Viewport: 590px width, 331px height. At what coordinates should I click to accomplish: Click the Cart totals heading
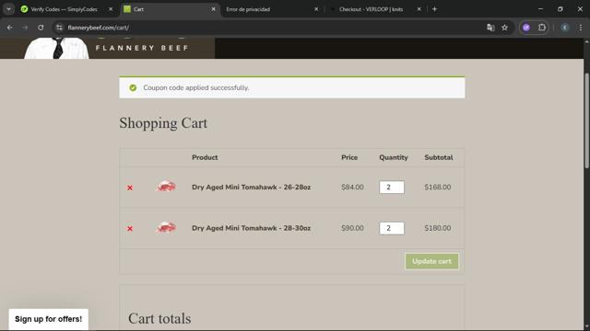[x=159, y=319]
